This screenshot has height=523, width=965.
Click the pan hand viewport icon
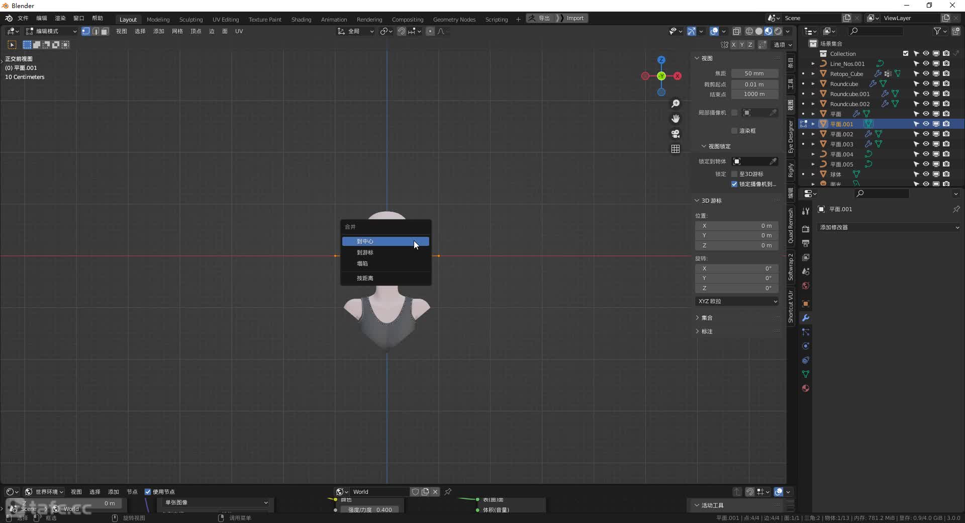coord(675,119)
